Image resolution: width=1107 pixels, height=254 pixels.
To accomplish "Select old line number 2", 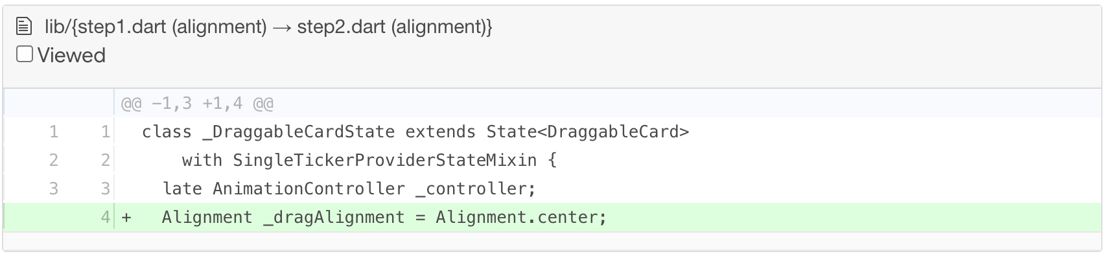I will (54, 160).
